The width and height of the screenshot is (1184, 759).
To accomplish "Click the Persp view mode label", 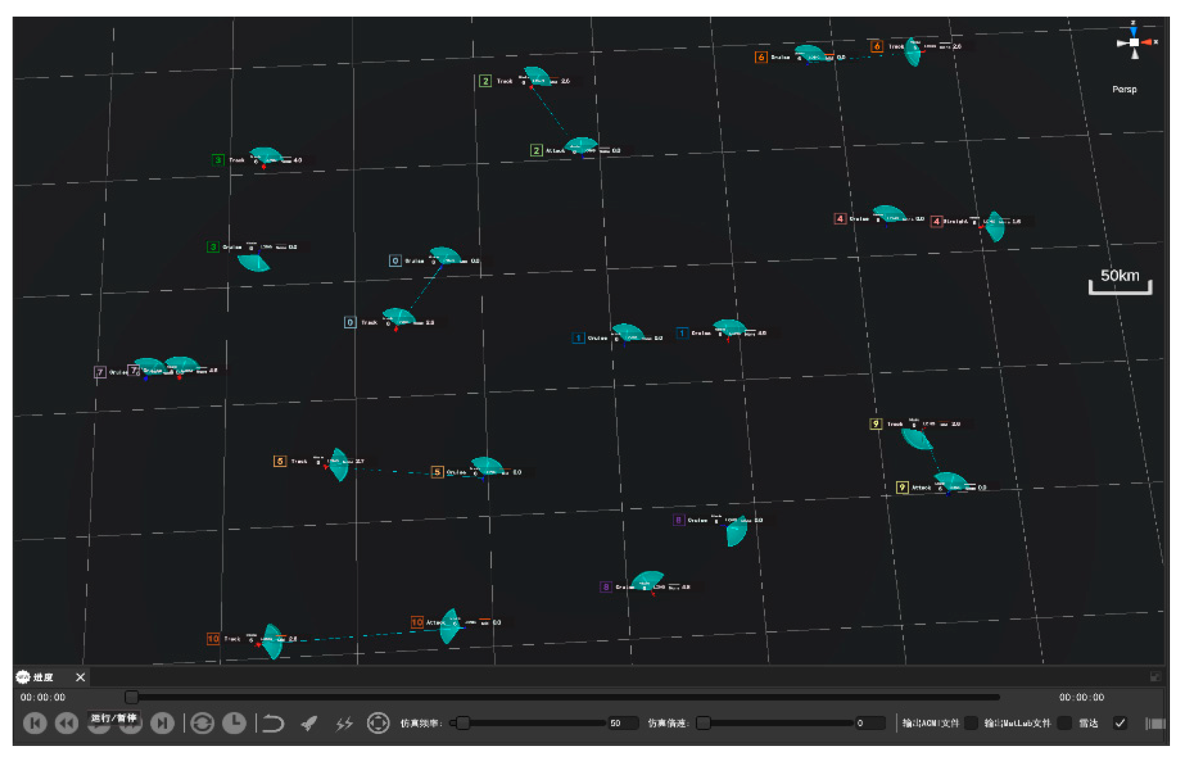I will pyautogui.click(x=1124, y=90).
